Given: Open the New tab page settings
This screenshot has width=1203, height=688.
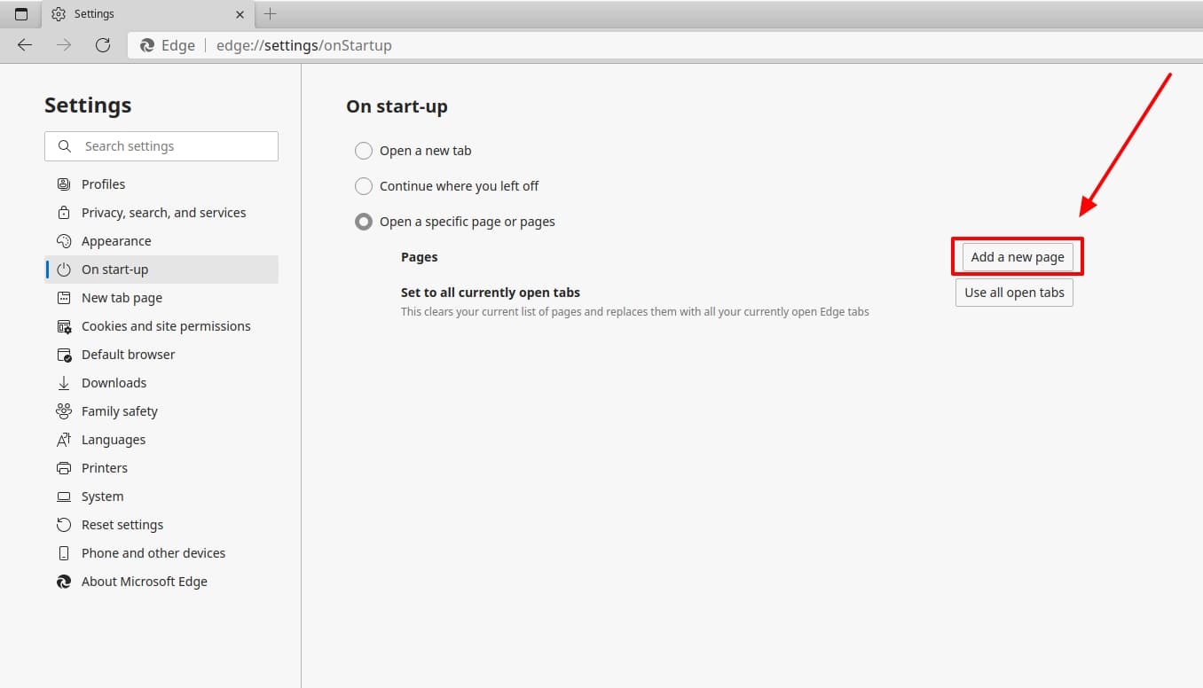Looking at the screenshot, I should (121, 297).
